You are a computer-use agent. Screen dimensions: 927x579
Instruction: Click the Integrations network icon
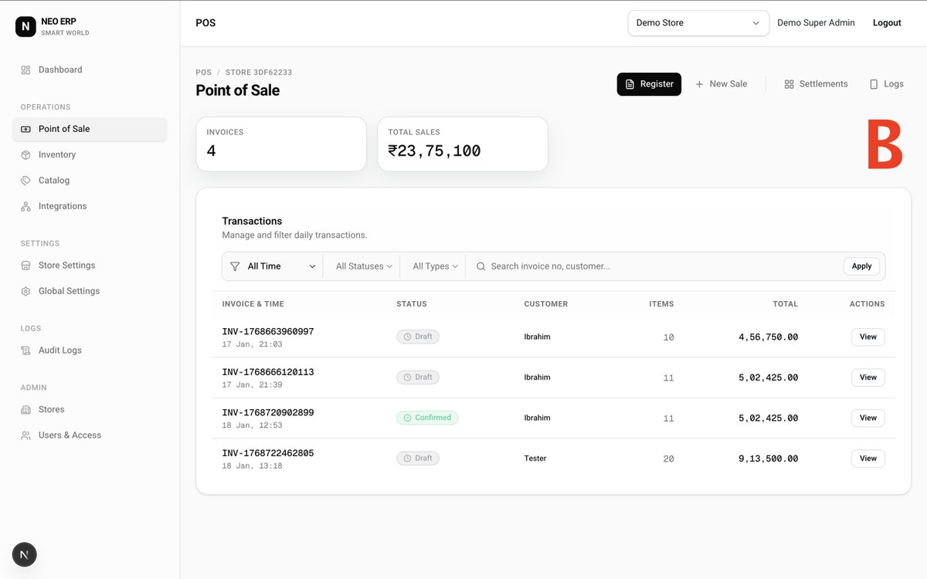[x=25, y=206]
